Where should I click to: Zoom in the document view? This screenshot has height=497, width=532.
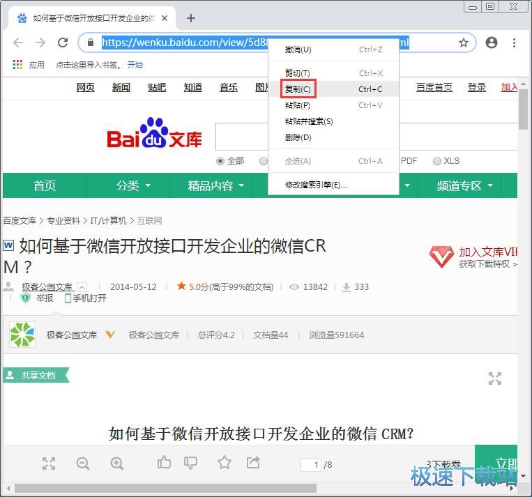[x=117, y=464]
